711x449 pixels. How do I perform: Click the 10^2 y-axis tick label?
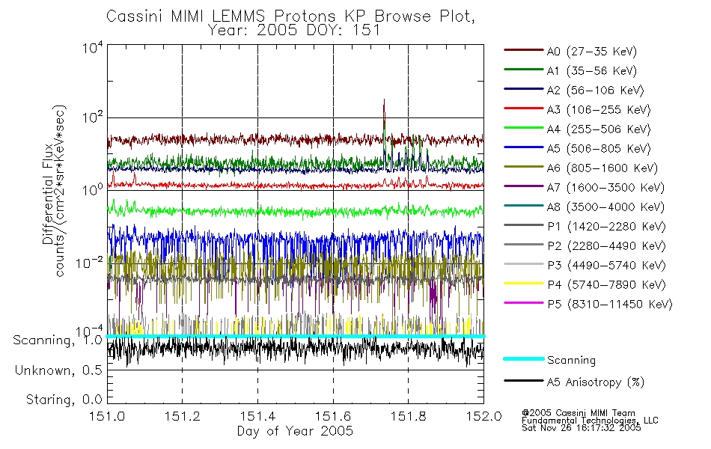point(93,118)
